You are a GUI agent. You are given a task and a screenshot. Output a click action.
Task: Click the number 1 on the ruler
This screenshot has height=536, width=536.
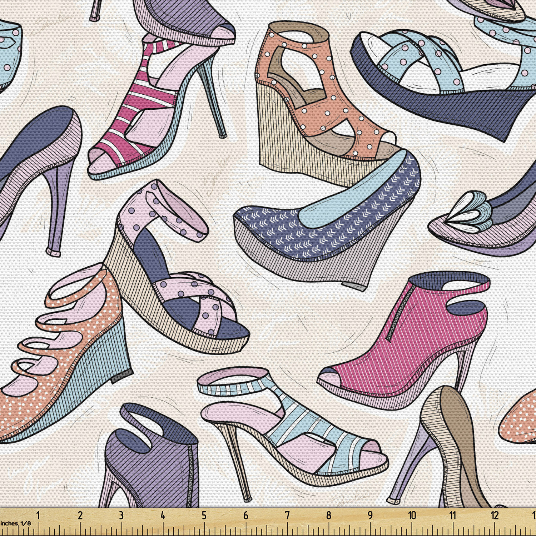pyautogui.click(x=38, y=516)
